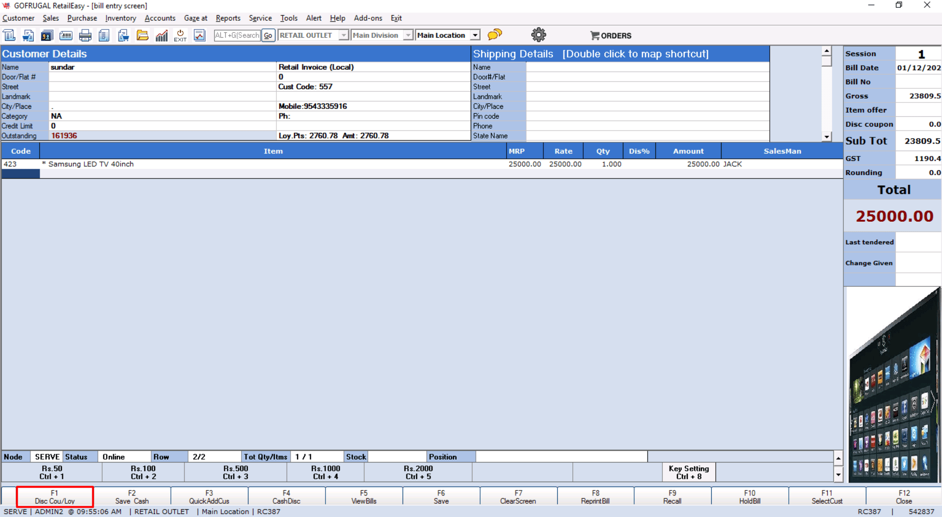The height and width of the screenshot is (517, 942).
Task: Click the Rs.100 quick tender button
Action: click(x=143, y=472)
